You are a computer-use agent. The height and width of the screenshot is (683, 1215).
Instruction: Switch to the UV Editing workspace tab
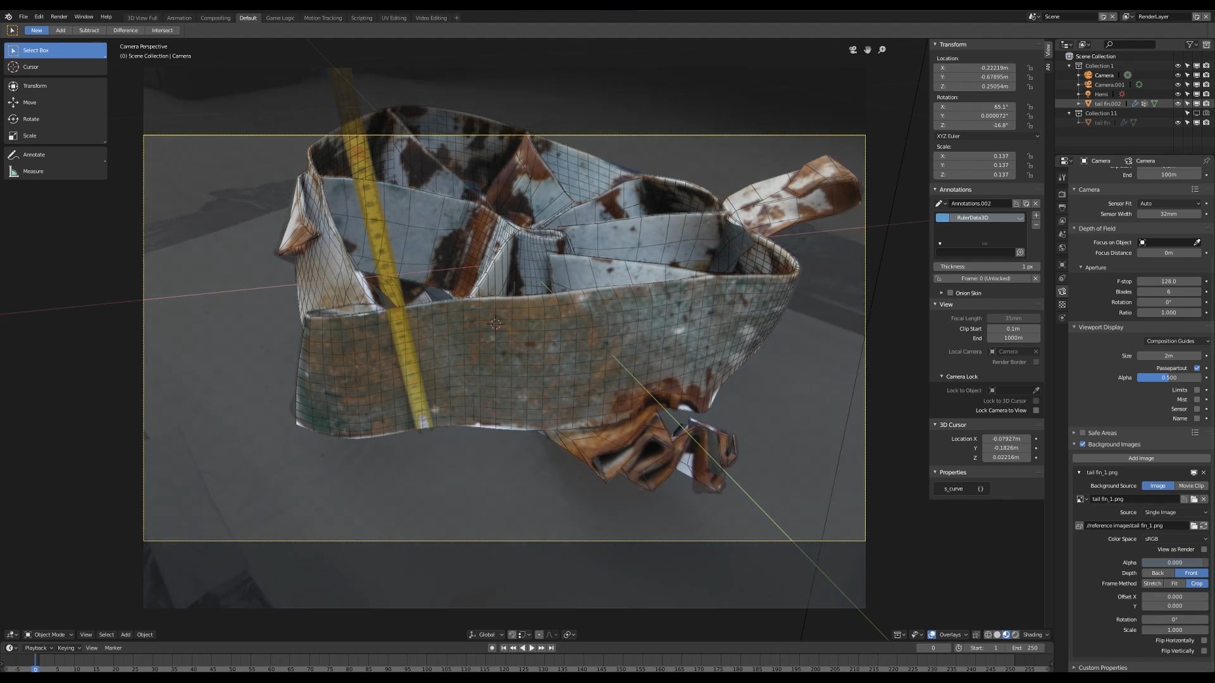tap(394, 18)
